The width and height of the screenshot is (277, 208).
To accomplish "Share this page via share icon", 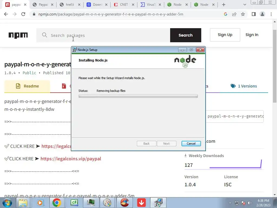I will pyautogui.click(x=234, y=14).
